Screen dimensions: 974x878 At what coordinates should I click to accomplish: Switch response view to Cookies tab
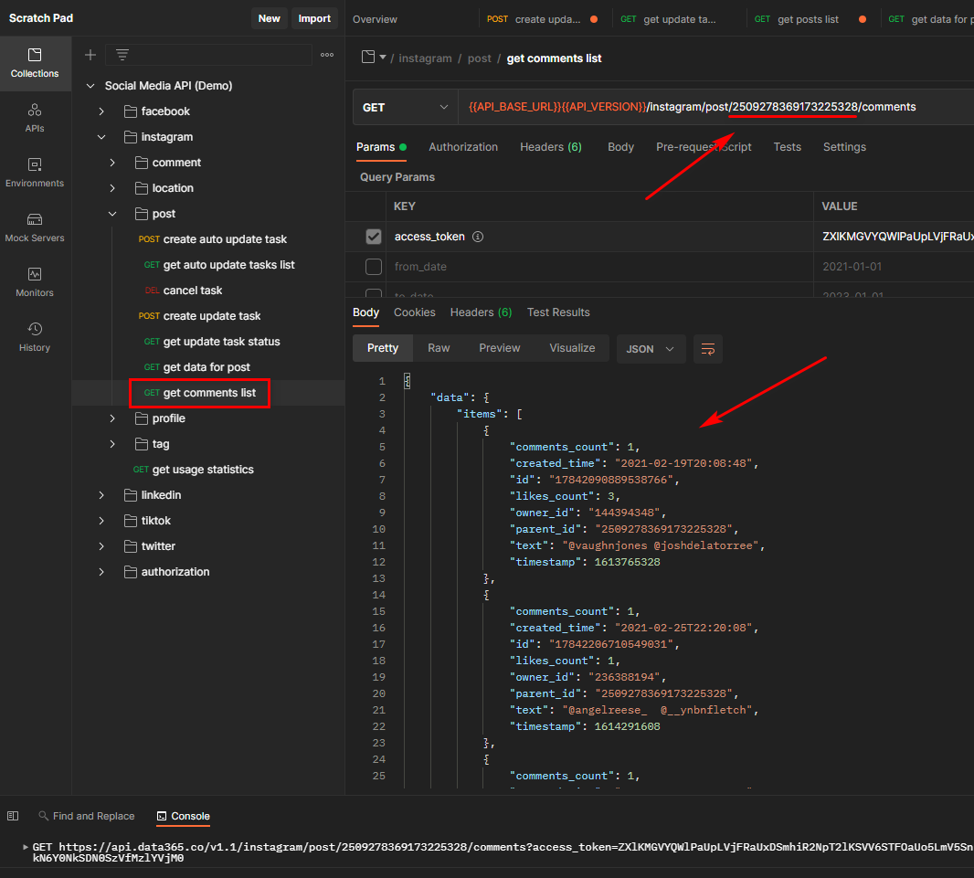(414, 312)
